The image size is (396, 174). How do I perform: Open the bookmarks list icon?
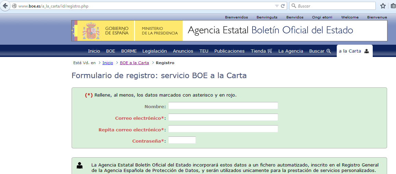click(393, 6)
